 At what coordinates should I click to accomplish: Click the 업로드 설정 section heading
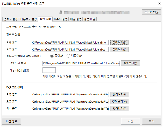click(13, 34)
